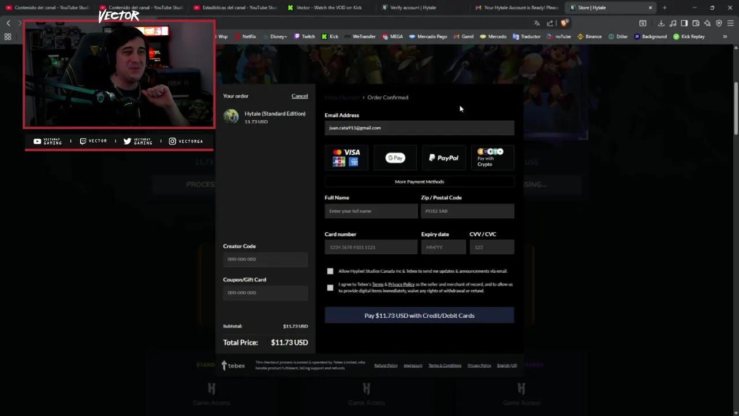Image resolution: width=739 pixels, height=416 pixels.
Task: Open the Impressum footer link
Action: click(413, 365)
